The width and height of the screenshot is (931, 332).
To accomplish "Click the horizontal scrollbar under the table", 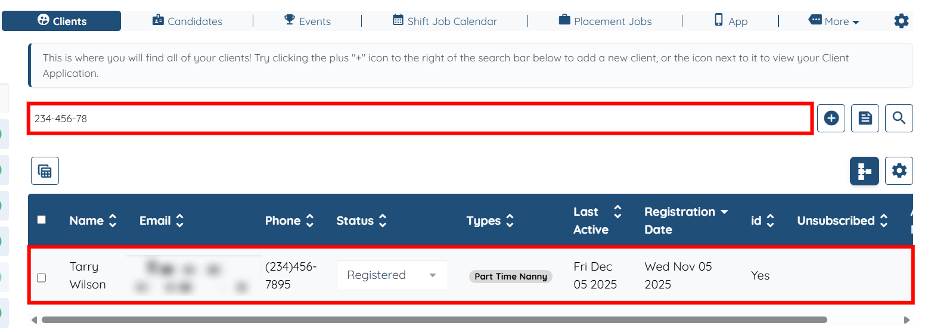I will point(434,320).
